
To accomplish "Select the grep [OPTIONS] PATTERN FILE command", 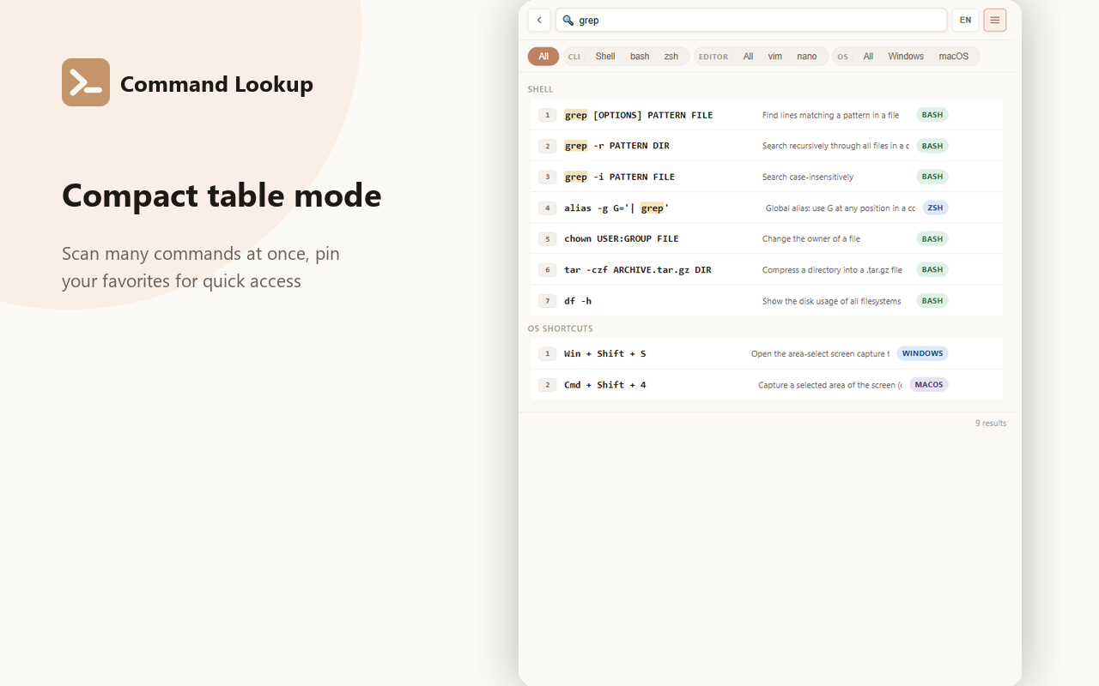I will click(x=767, y=115).
